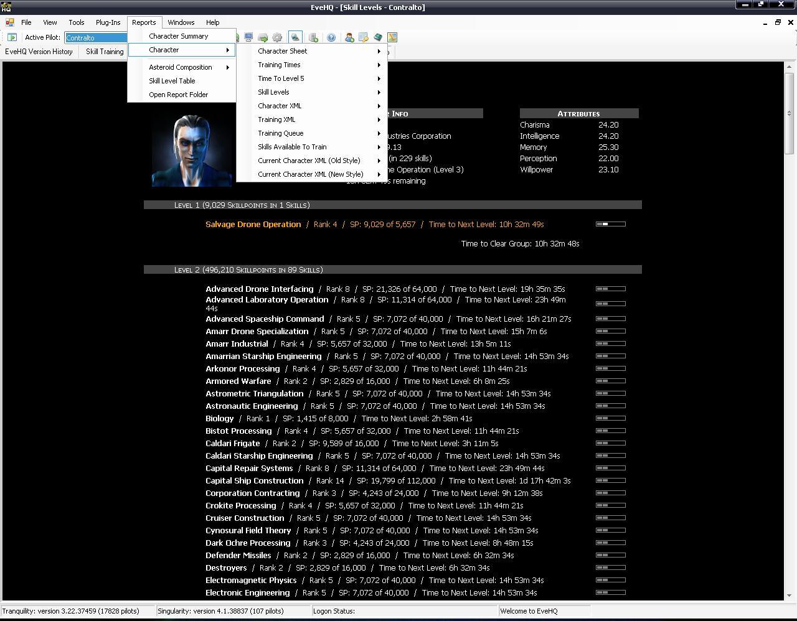Click the Salvage Drone Operation skill name
The image size is (797, 621).
(x=253, y=224)
